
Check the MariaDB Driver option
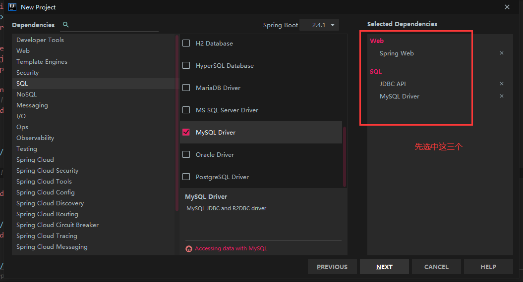pos(186,88)
